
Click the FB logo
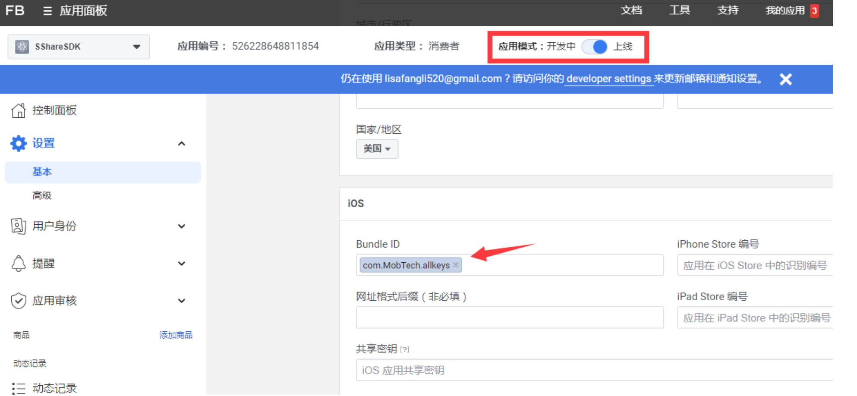click(14, 10)
